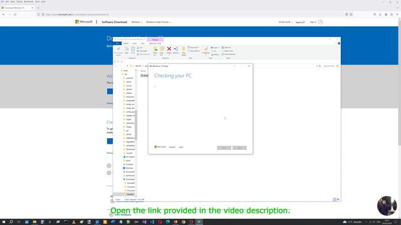Click Invert selection in the ribbon
Image resolution: width=401 pixels, height=225 pixels.
(228, 54)
